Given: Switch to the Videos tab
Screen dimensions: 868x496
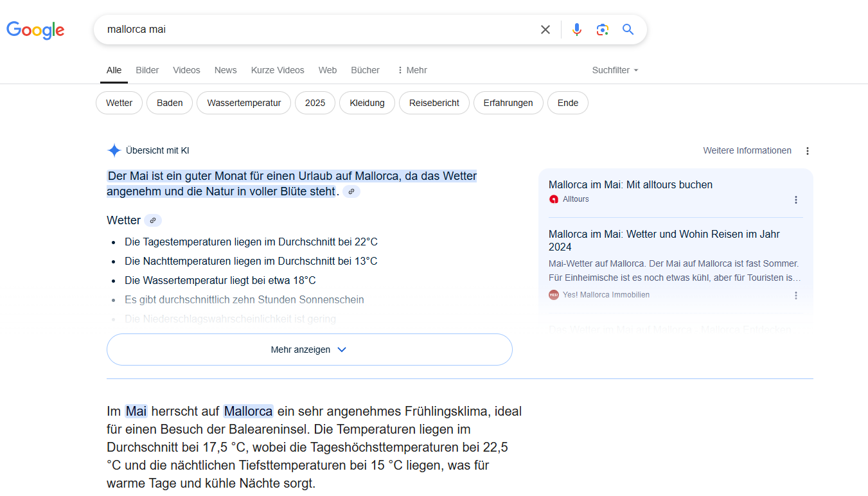Looking at the screenshot, I should click(186, 70).
